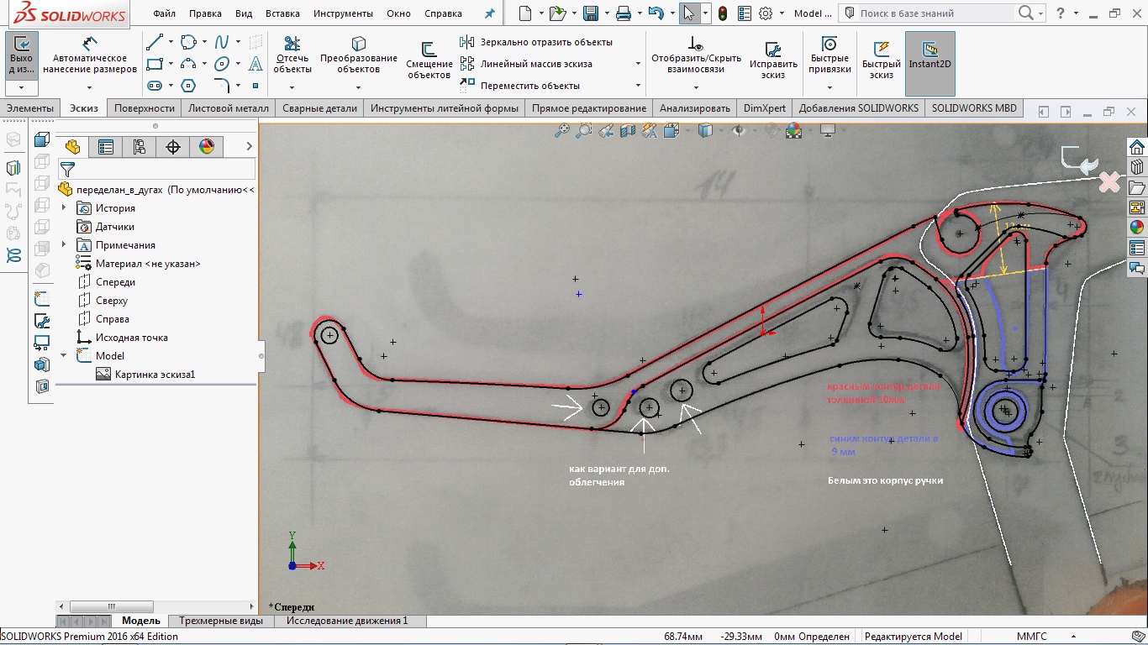
Task: Open the Отсечь объекты dropdown arrow
Action: tap(292, 87)
